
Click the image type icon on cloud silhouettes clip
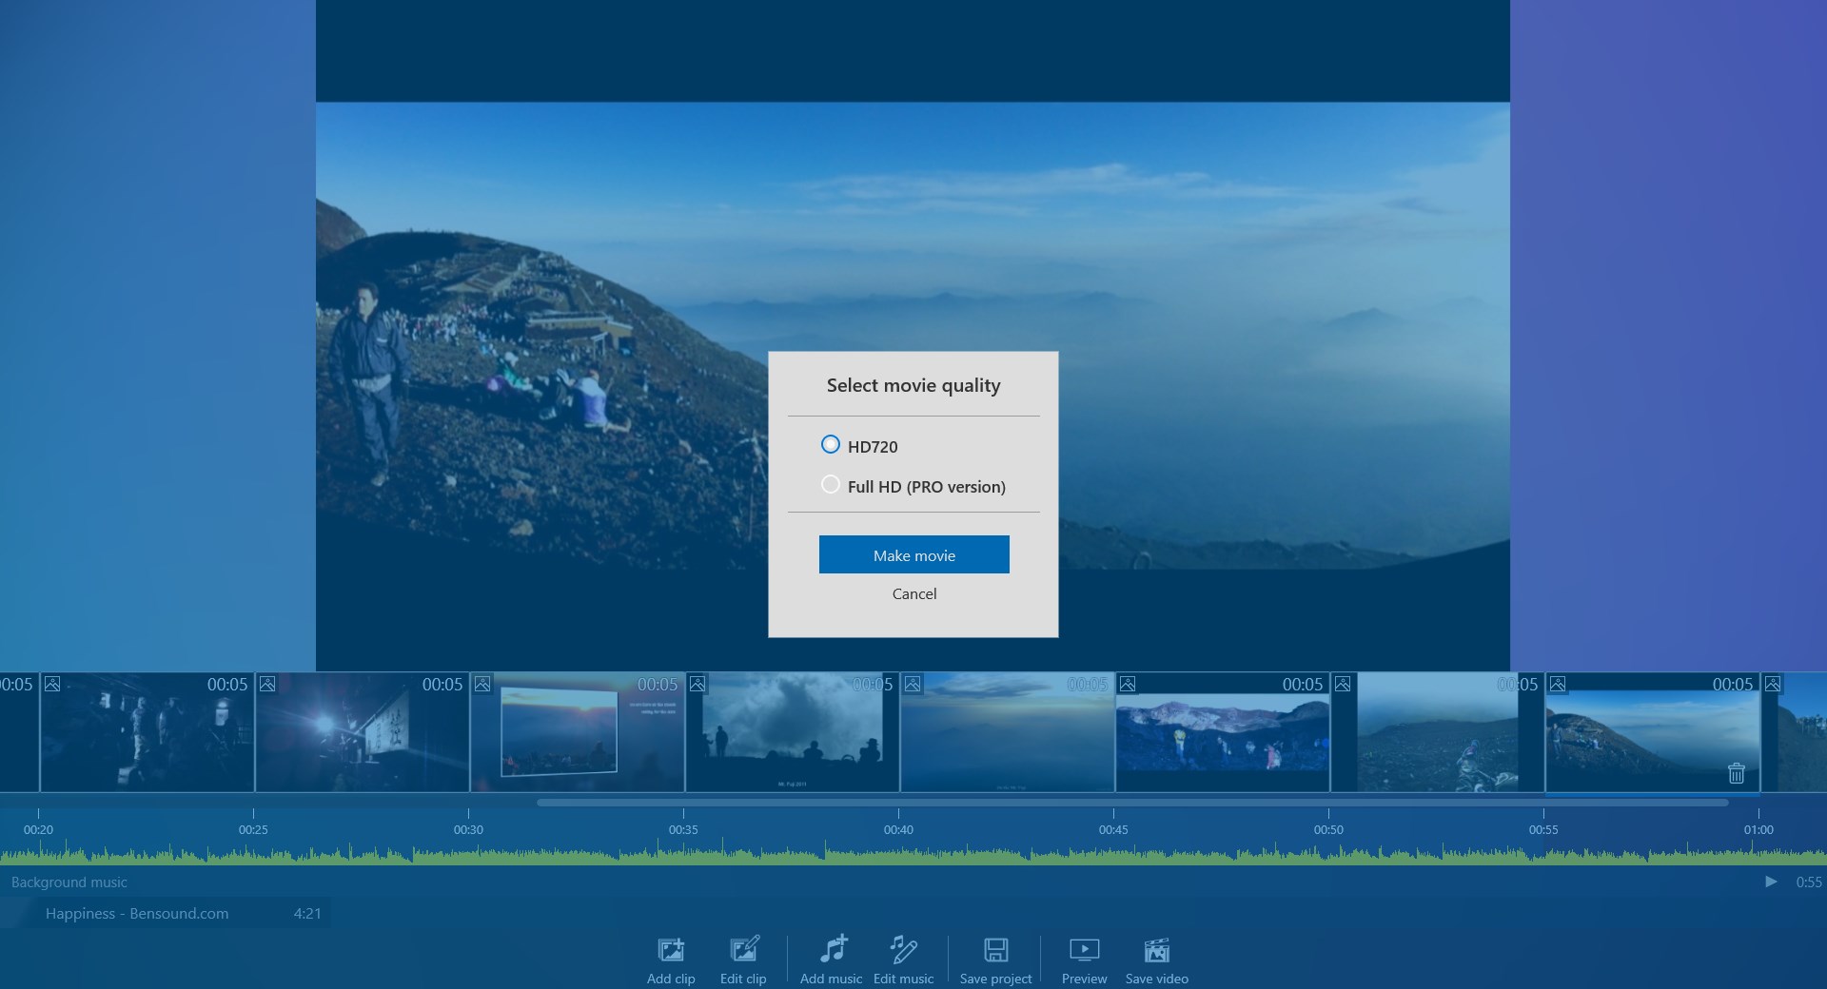click(697, 684)
